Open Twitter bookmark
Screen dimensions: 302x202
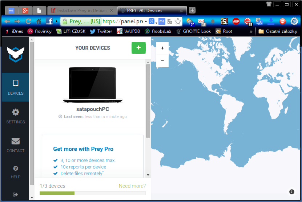101,31
